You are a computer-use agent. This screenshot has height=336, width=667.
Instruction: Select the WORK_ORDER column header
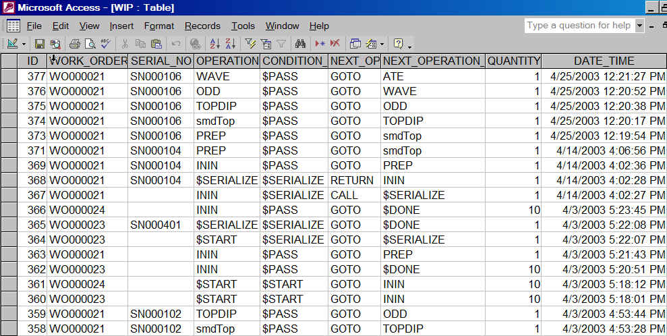point(88,61)
